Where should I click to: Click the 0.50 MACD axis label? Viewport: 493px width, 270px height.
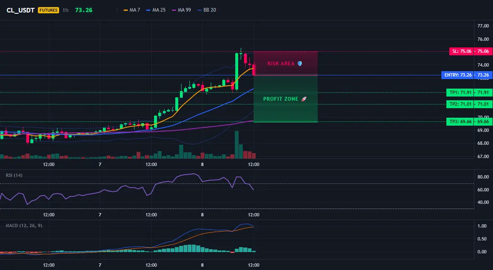point(482,239)
